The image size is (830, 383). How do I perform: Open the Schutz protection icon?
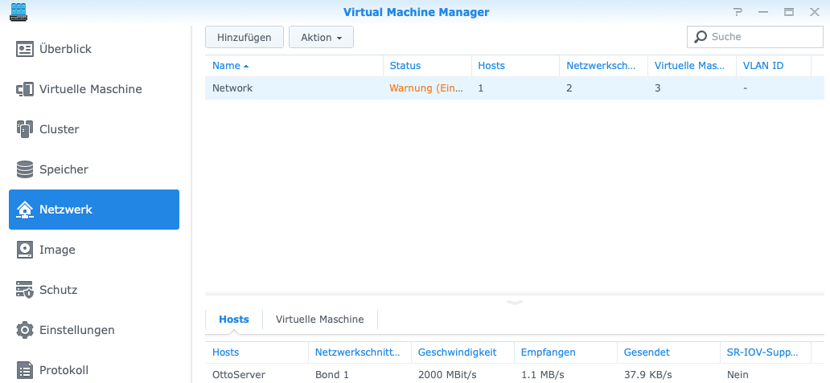pos(25,290)
